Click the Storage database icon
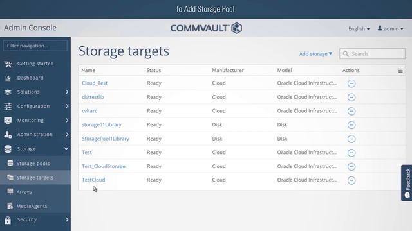Image resolution: width=412 pixels, height=231 pixels. click(8, 149)
